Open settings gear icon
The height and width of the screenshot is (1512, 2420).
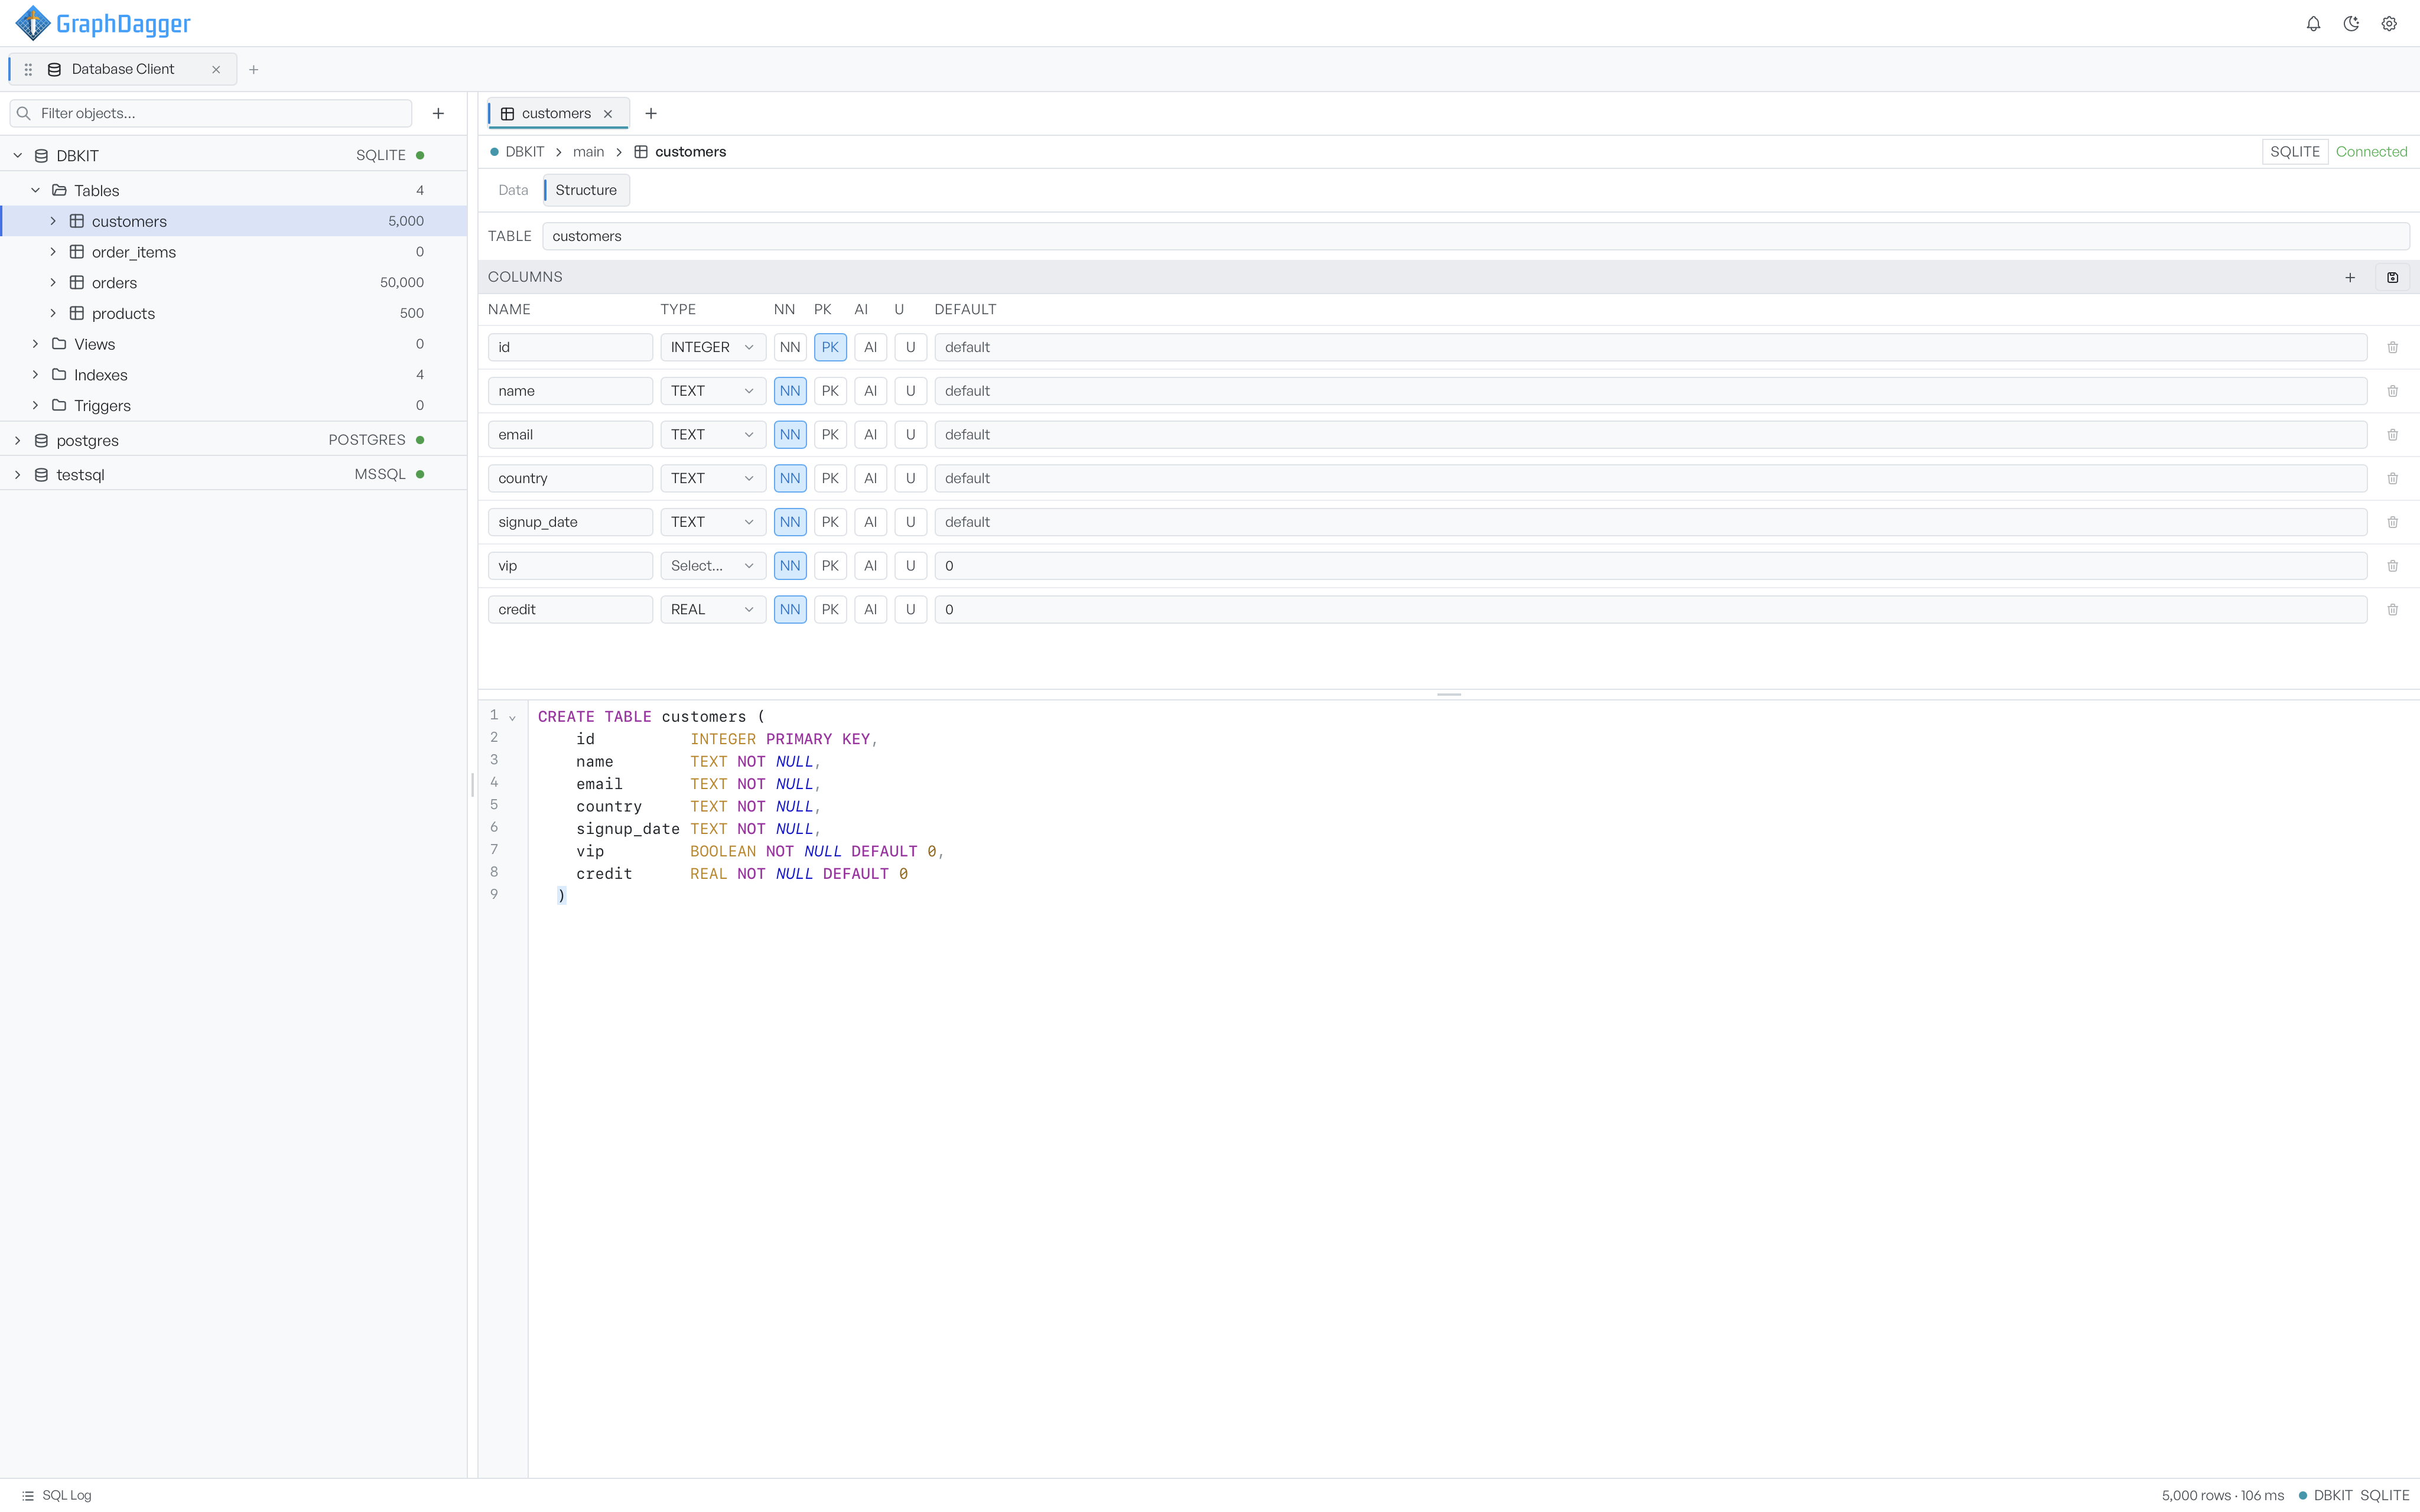click(x=2389, y=24)
